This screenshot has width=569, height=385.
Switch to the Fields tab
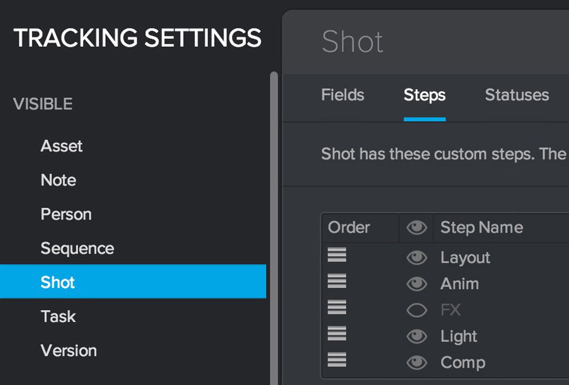pyautogui.click(x=342, y=95)
